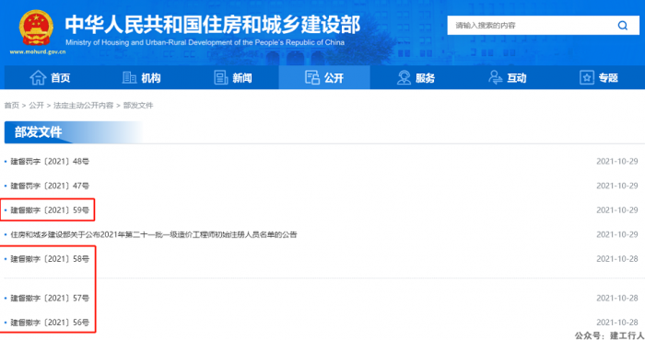
Task: Open document 建督撤字〔2021〕58号
Action: tap(50, 259)
